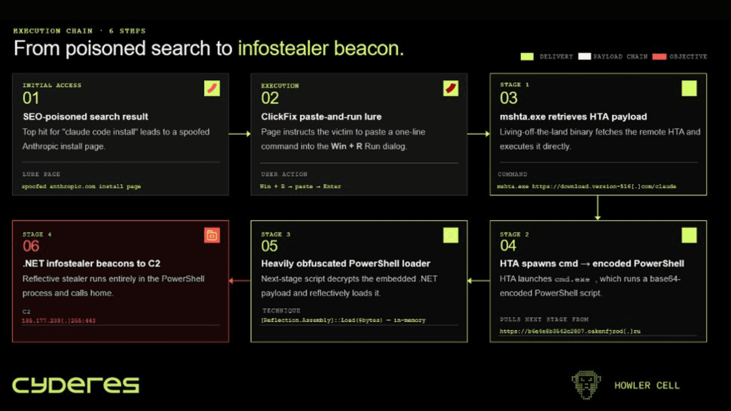Screen dimensions: 731x411
Task: Click the red "06" number
Action: click(31, 246)
